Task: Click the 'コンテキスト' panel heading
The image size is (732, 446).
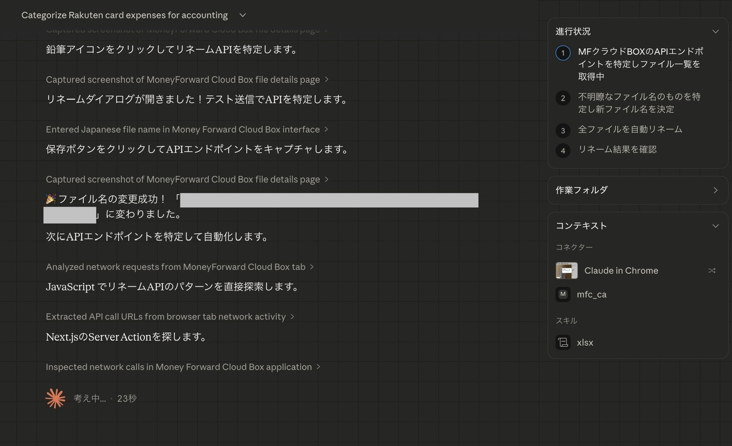Action: tap(581, 226)
